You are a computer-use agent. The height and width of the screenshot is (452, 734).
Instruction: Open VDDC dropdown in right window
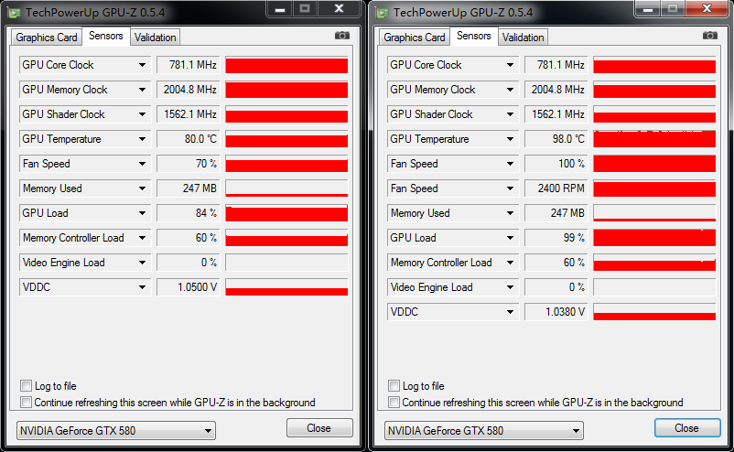click(x=511, y=312)
